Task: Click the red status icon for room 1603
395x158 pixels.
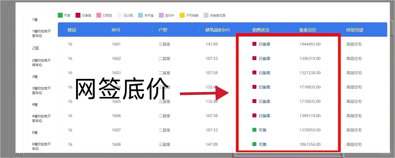Action: point(254,73)
